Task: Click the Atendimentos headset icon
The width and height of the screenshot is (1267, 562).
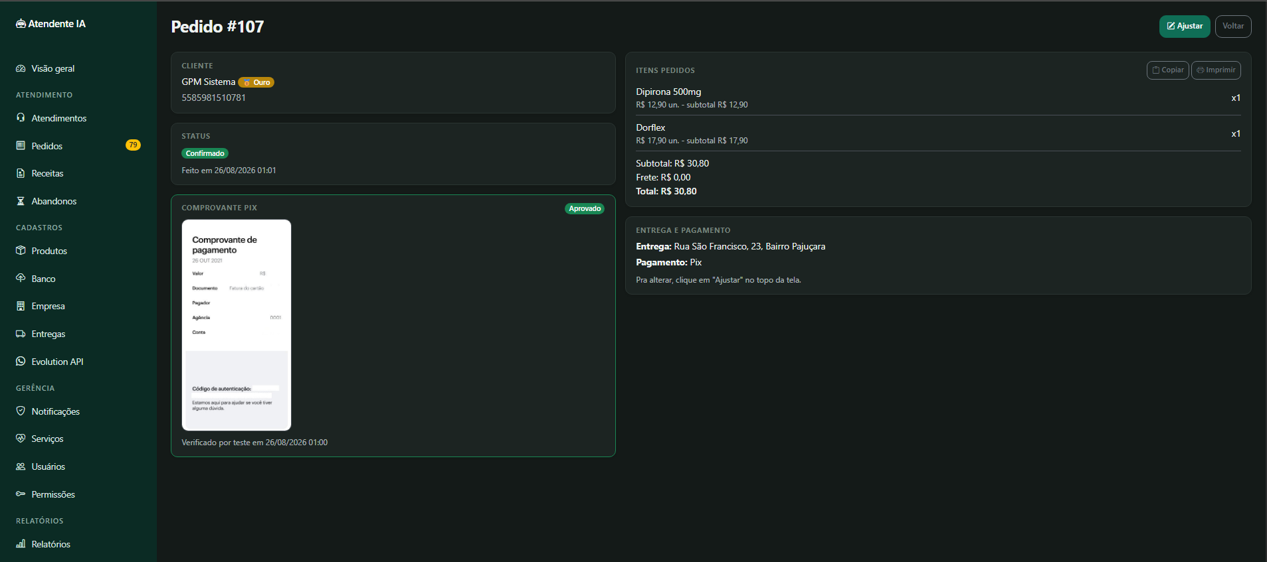Action: pos(21,117)
